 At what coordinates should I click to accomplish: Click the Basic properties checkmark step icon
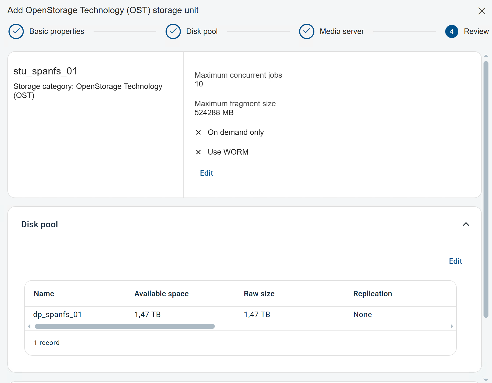coord(16,31)
